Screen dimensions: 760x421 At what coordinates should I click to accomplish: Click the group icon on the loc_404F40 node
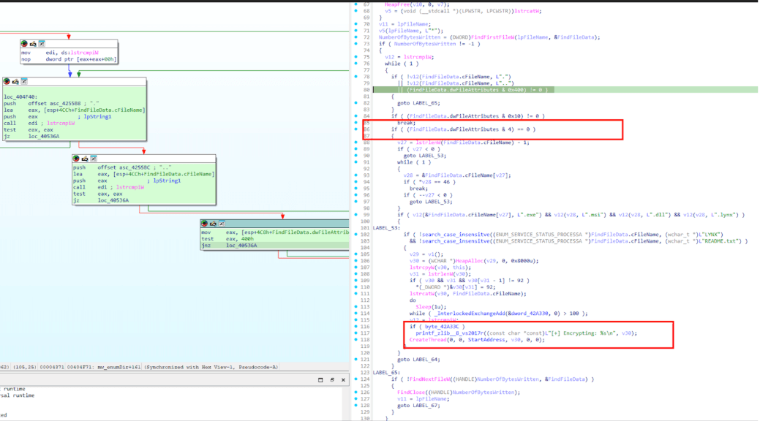[23, 81]
